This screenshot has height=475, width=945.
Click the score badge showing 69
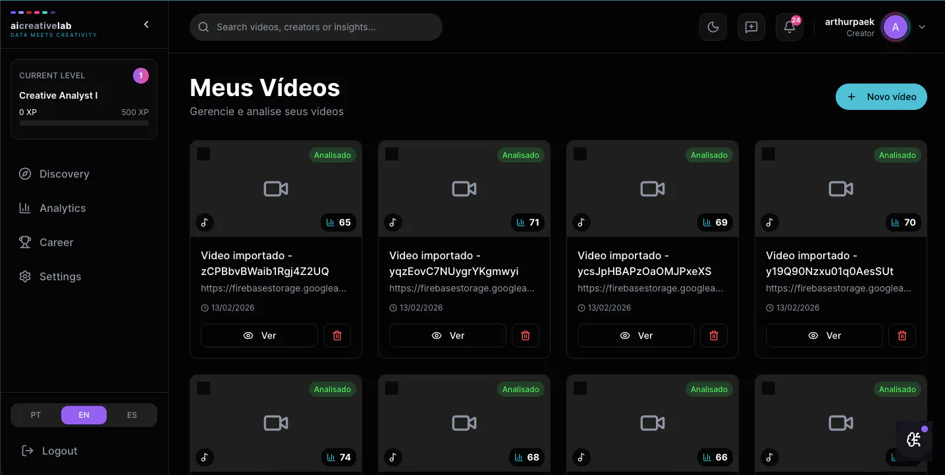coord(715,222)
